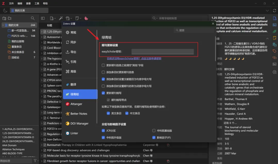The height and width of the screenshot is (164, 278).
Task: Expand Molecular basis for receptor item row
Action: coord(42,156)
